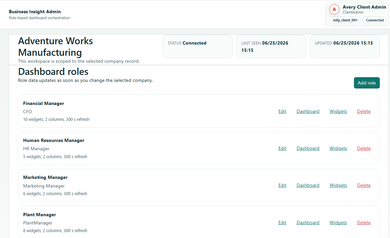
Task: Edit the Financial Manager role
Action: 282,111
